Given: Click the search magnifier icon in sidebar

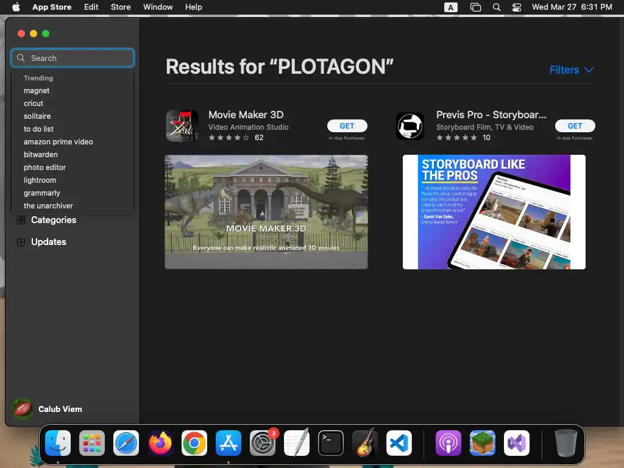Looking at the screenshot, I should point(21,58).
